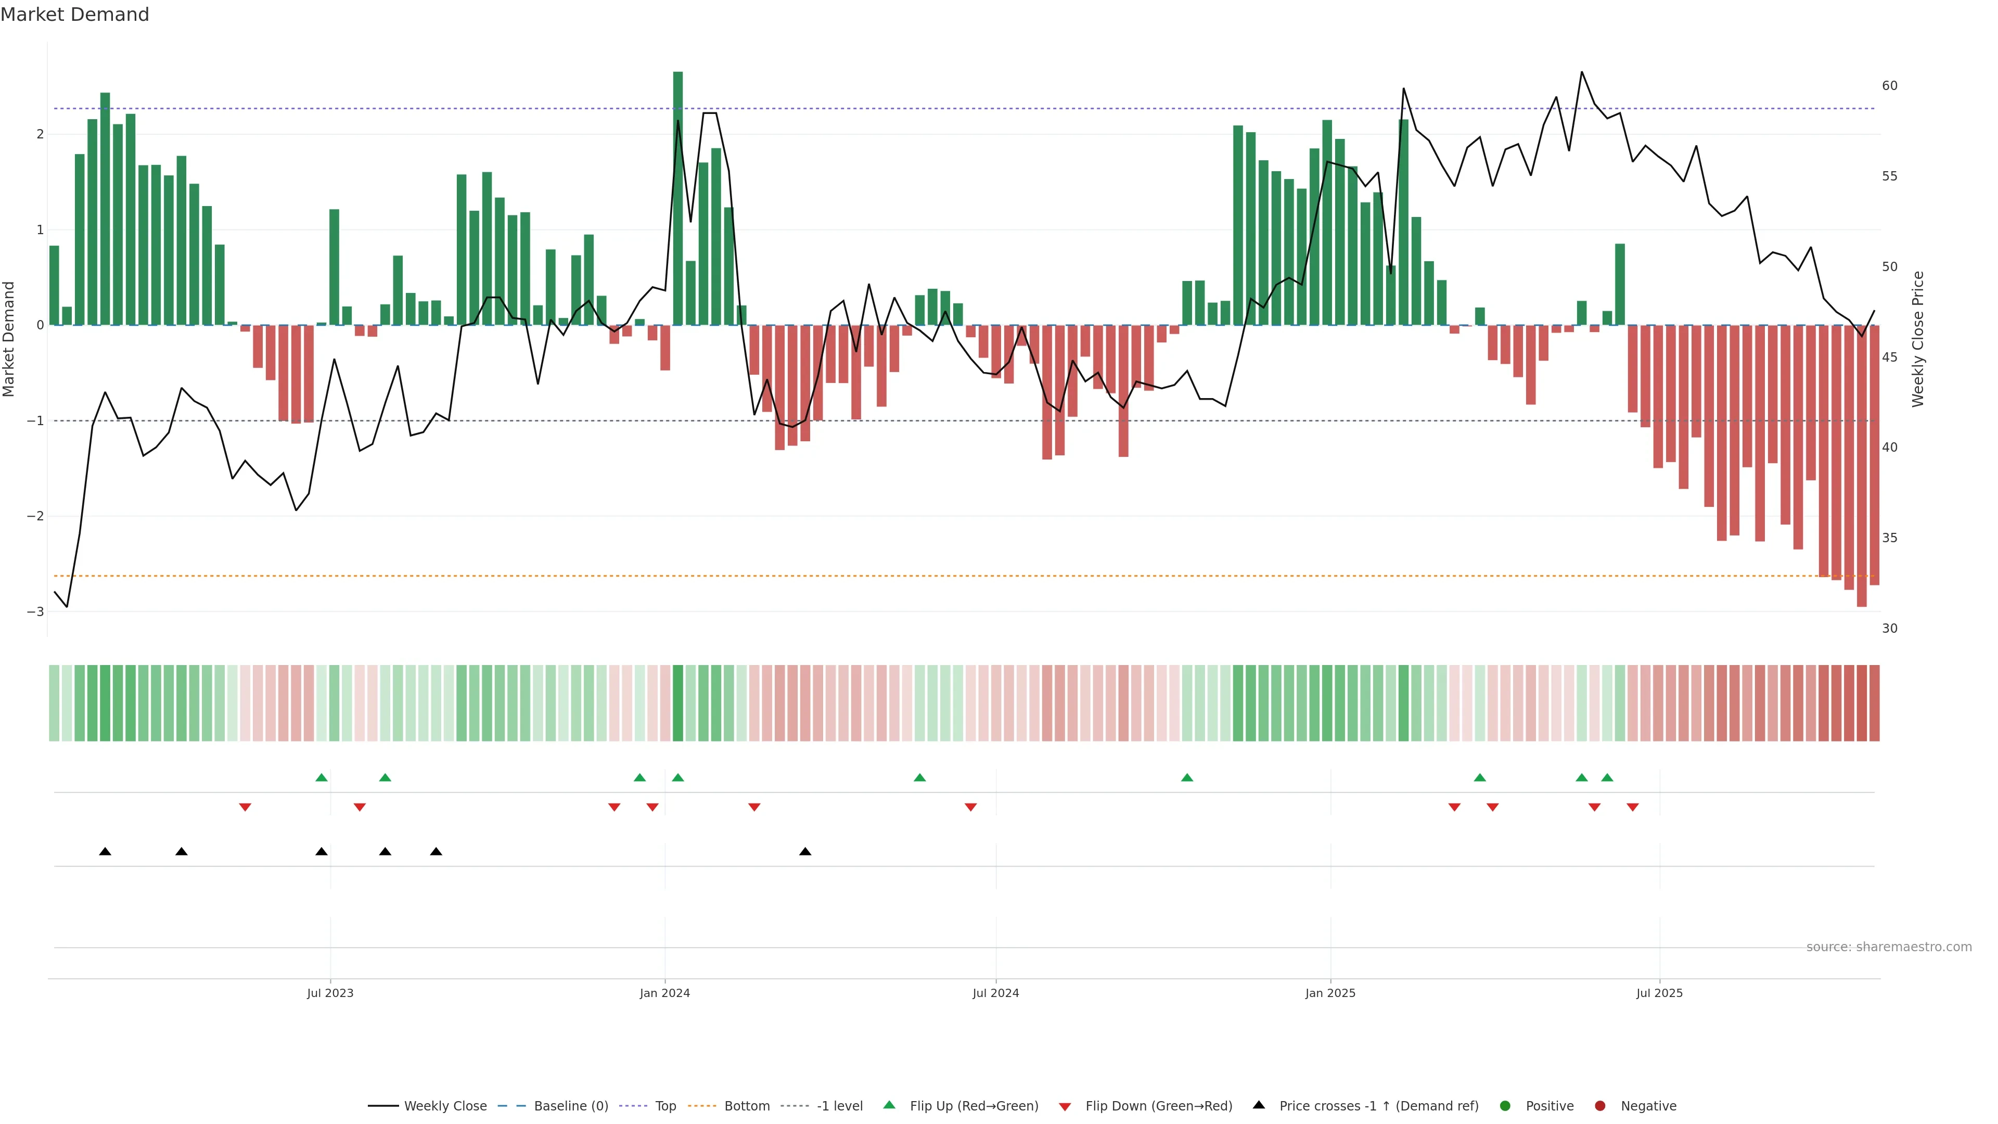Toggle the -1 level legend entry
The image size is (1998, 1124).
point(839,1105)
